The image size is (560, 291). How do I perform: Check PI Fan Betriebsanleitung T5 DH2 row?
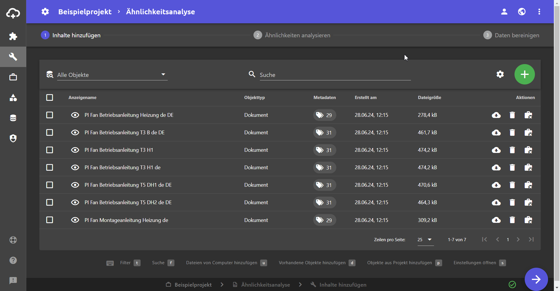pos(50,202)
